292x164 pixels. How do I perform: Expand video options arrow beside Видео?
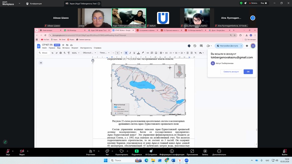click(28, 151)
